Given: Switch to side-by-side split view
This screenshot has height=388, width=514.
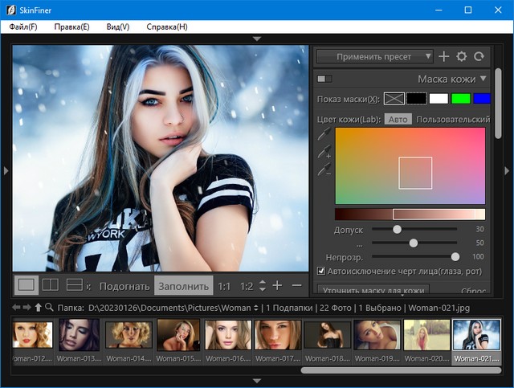Looking at the screenshot, I should [50, 284].
